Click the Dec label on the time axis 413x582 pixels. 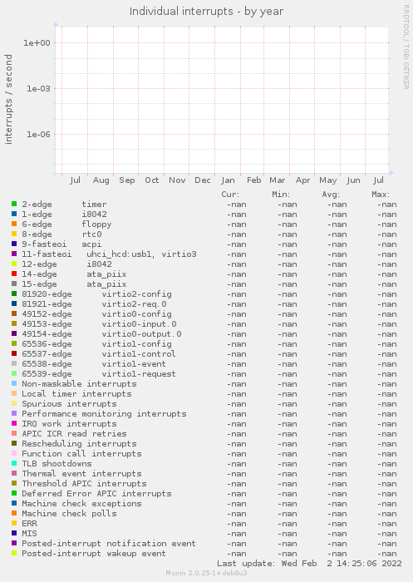[203, 180]
